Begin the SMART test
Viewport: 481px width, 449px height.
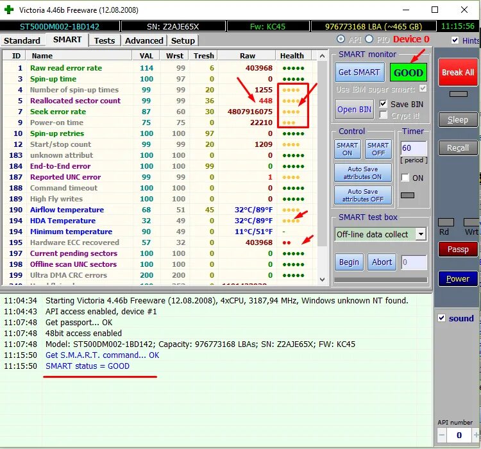click(349, 262)
